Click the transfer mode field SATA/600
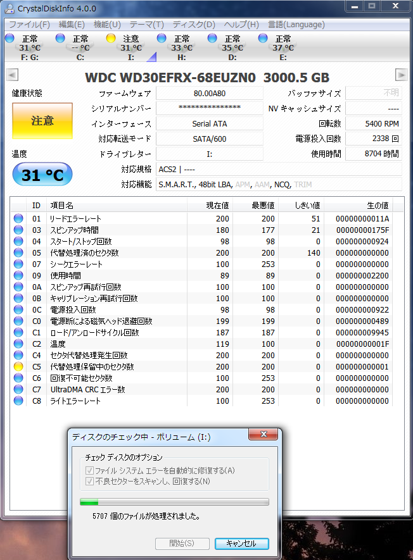 [210, 139]
